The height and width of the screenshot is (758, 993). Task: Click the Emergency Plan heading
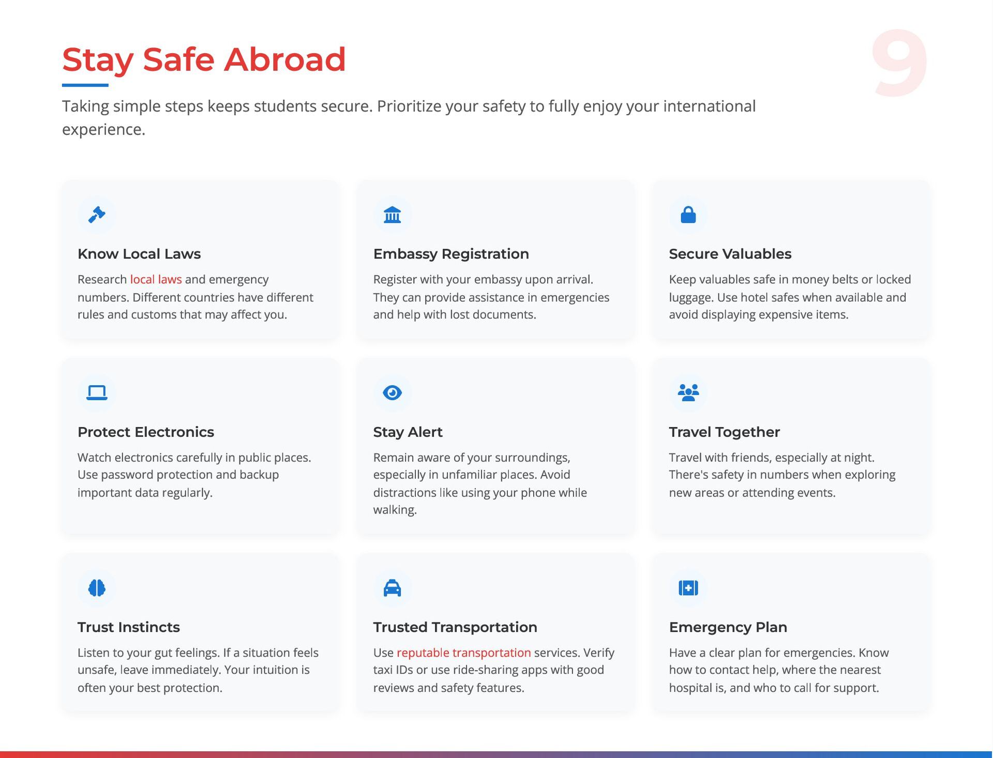(x=728, y=627)
